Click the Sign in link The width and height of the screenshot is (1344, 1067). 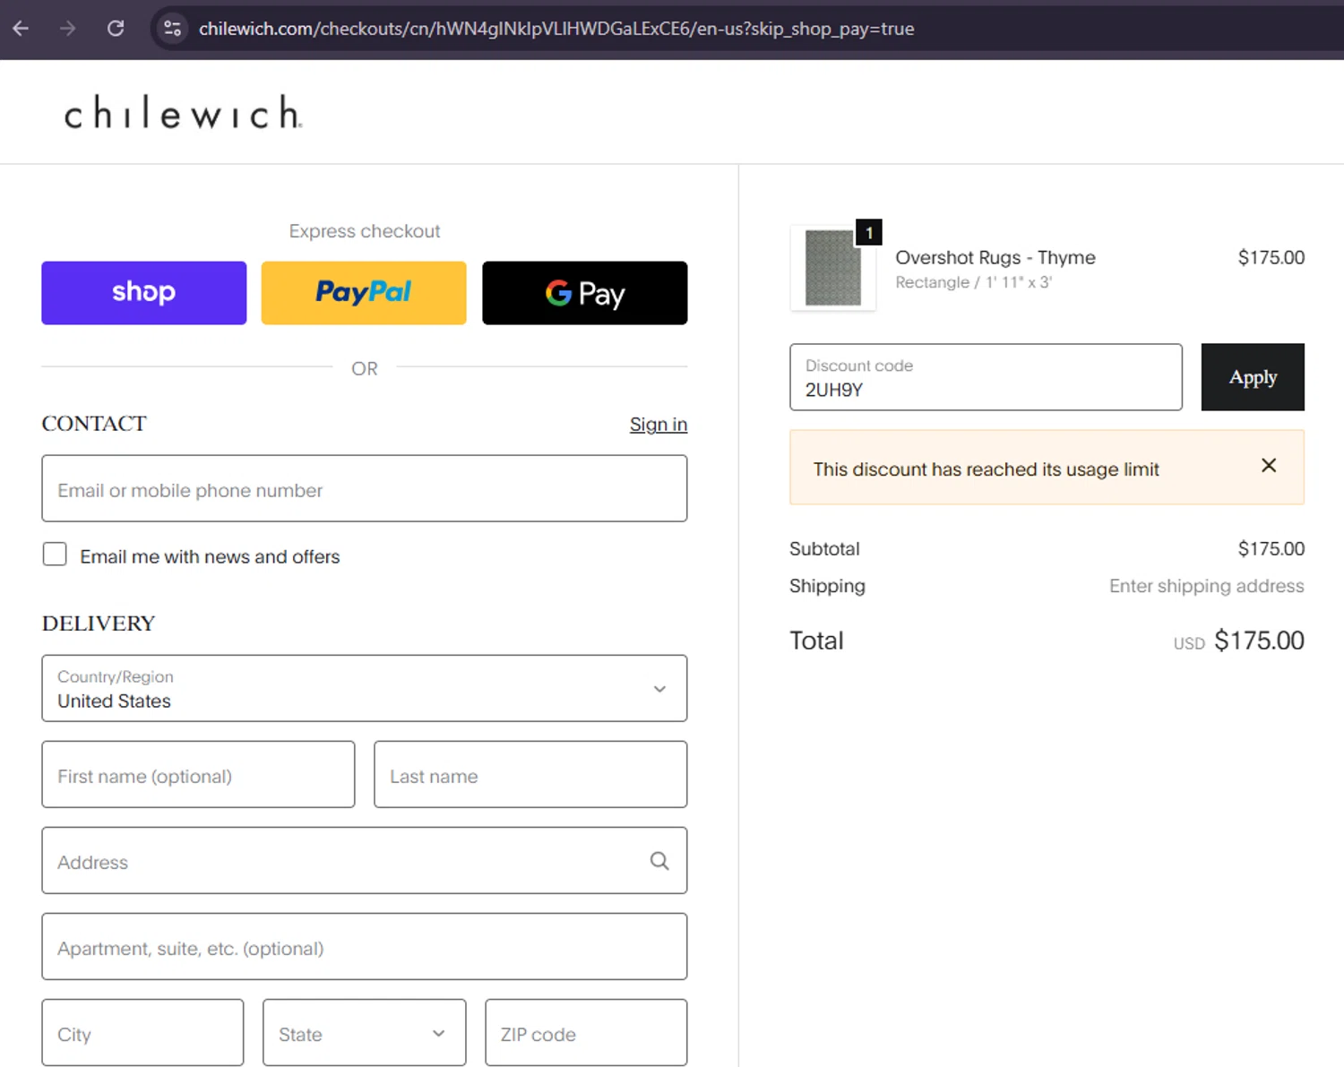click(x=659, y=425)
